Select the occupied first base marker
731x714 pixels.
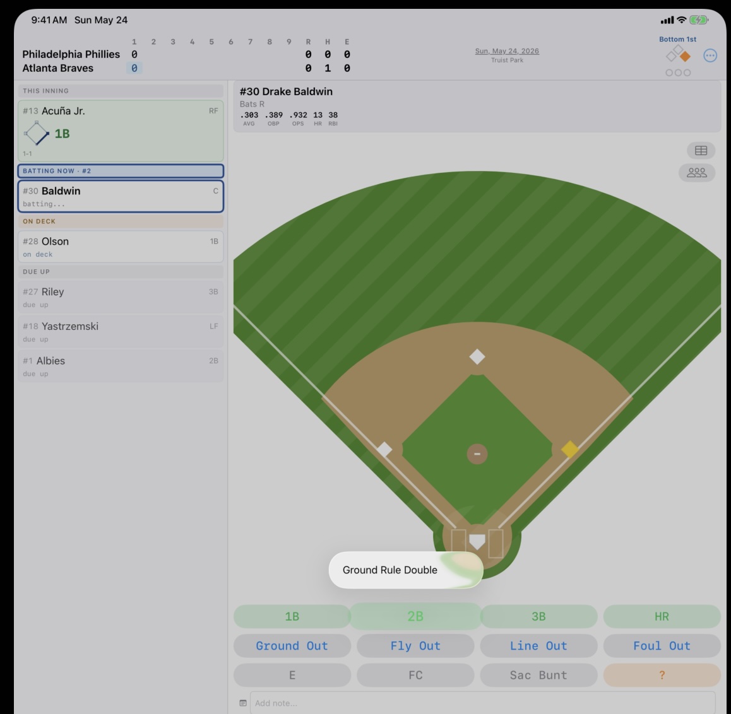point(569,450)
